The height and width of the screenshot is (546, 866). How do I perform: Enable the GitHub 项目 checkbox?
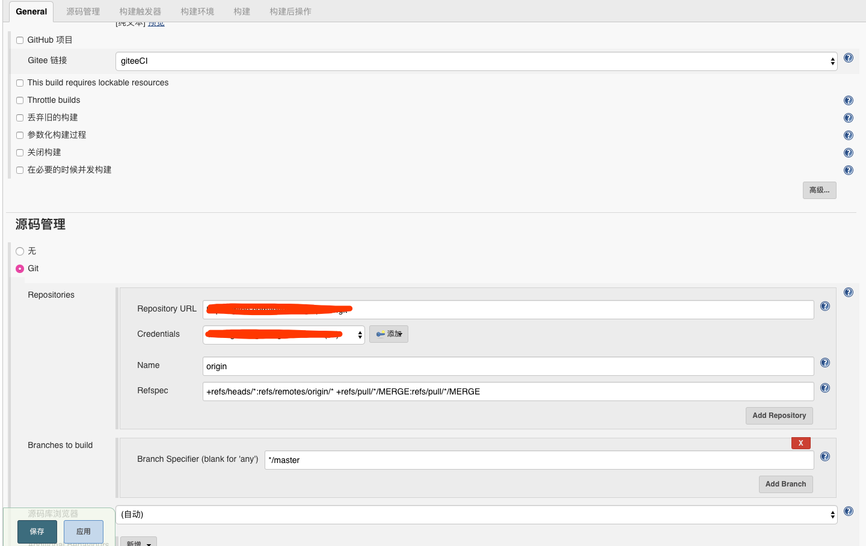tap(20, 40)
